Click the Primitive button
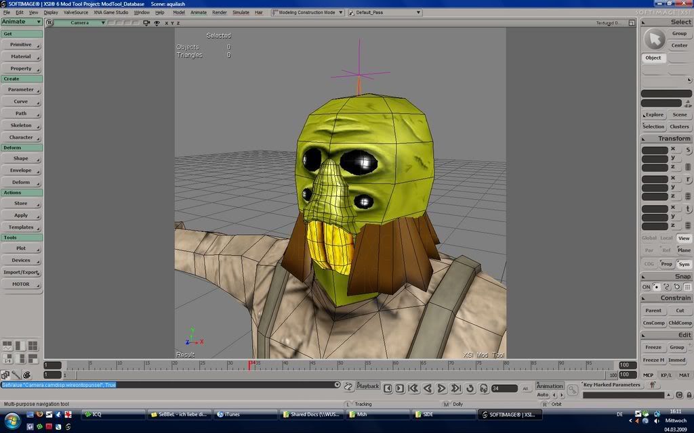The height and width of the screenshot is (433, 694). [x=21, y=45]
